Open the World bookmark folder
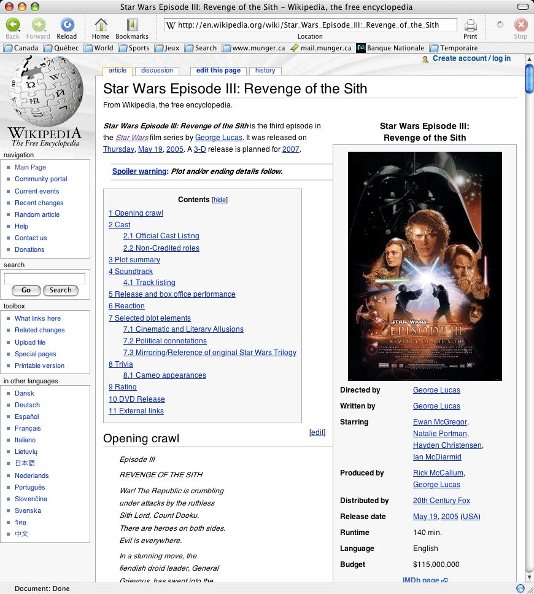 pos(98,48)
